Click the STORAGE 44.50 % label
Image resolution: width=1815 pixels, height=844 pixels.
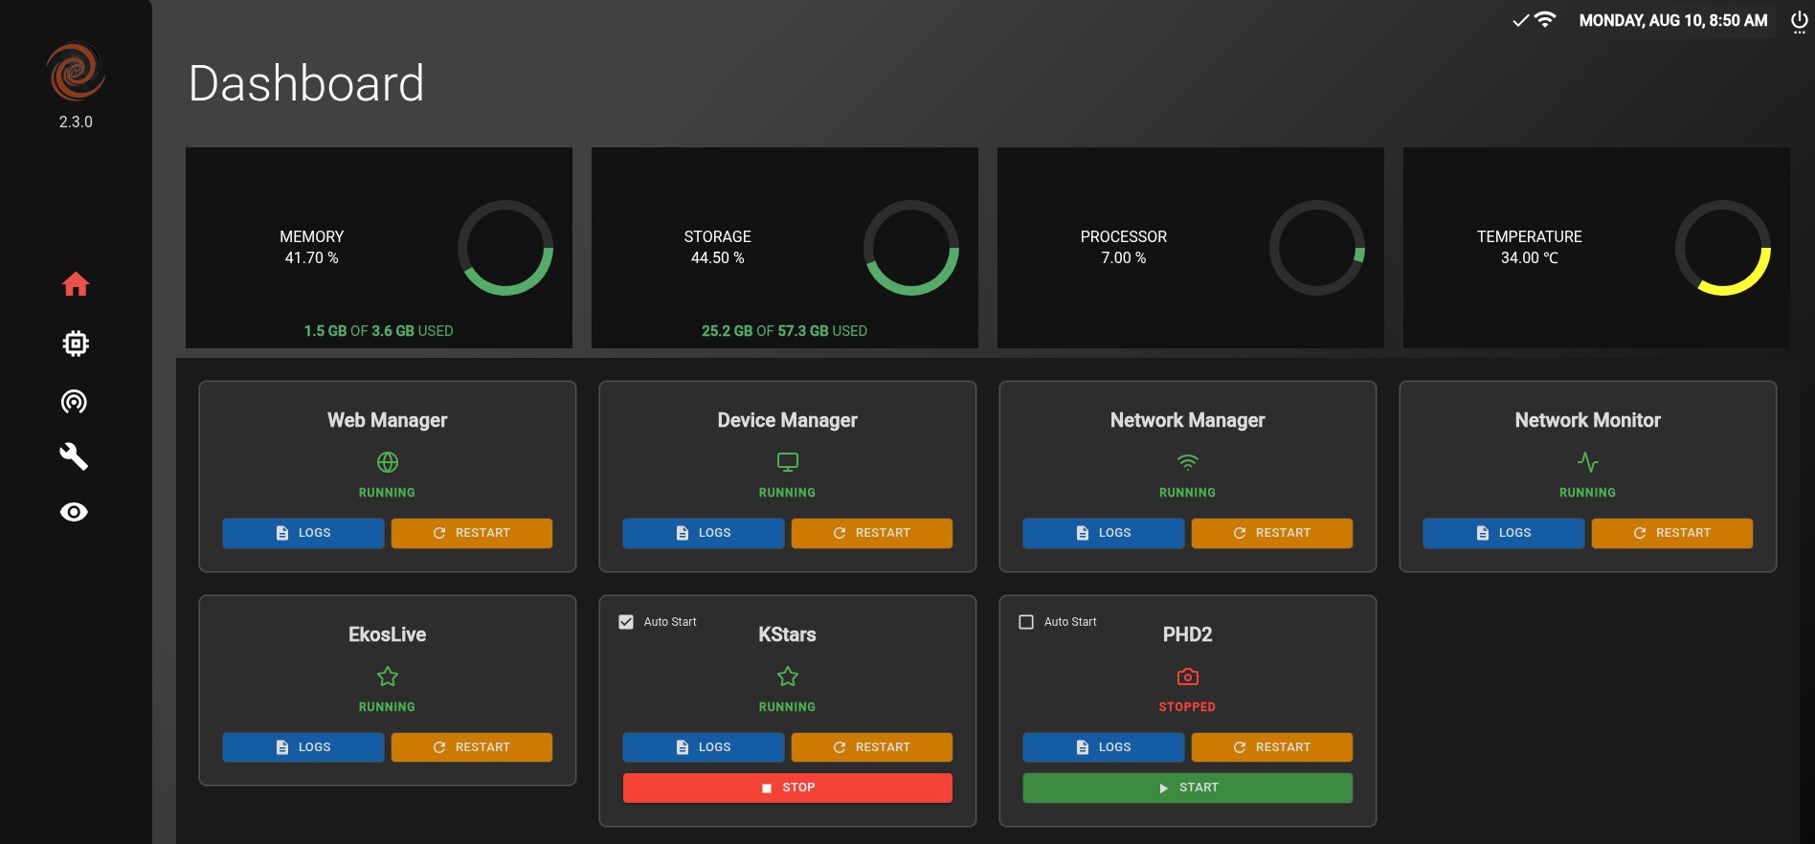tap(718, 247)
